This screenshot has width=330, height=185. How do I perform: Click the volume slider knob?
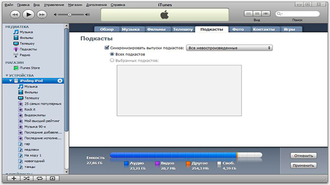[69, 15]
